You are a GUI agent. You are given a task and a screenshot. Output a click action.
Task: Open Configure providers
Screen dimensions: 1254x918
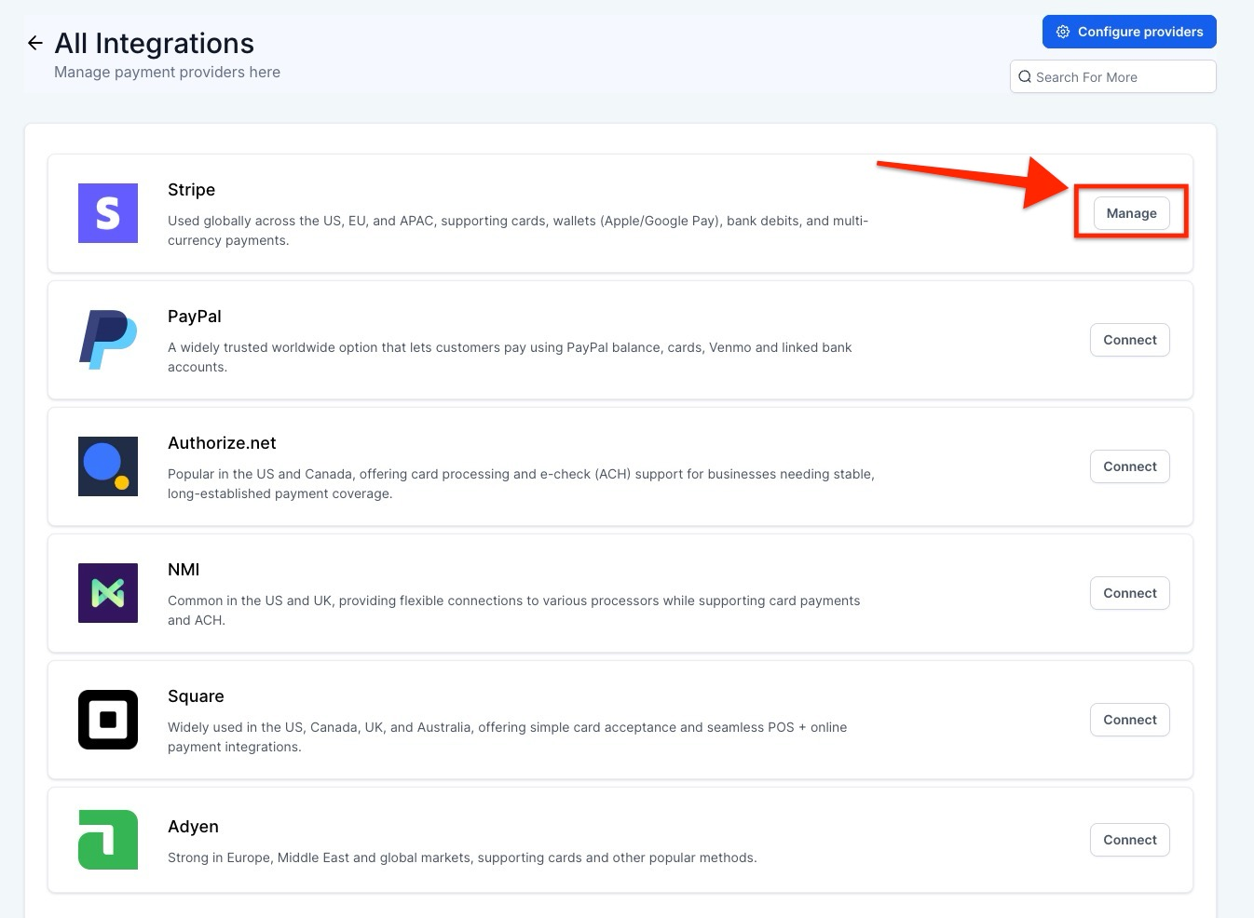pos(1129,32)
